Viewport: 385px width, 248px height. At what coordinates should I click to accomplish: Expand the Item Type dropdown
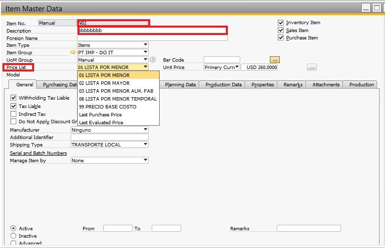pos(145,45)
